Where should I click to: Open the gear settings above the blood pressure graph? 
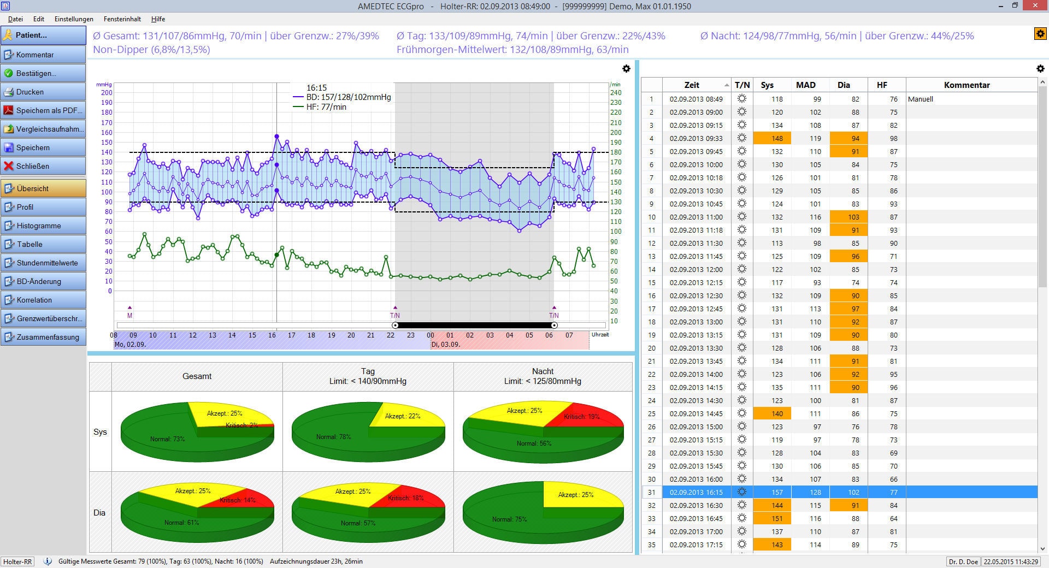click(x=626, y=69)
